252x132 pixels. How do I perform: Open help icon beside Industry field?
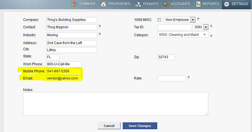coord(100,34)
